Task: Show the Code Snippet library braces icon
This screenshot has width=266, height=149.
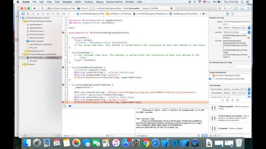Action: click(x=227, y=100)
